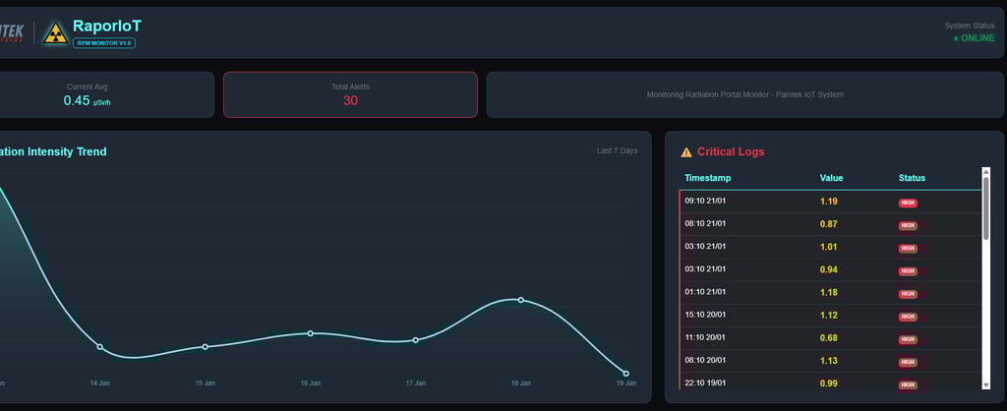Select the HIGH badge next to value 1.01
Viewport: 1007px width, 411px height.
(x=908, y=249)
